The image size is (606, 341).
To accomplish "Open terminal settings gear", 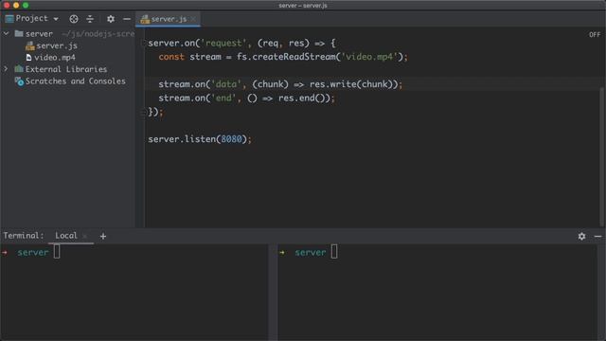I will point(581,236).
